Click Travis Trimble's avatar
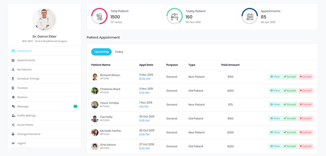The image size is (326, 156). (94, 104)
